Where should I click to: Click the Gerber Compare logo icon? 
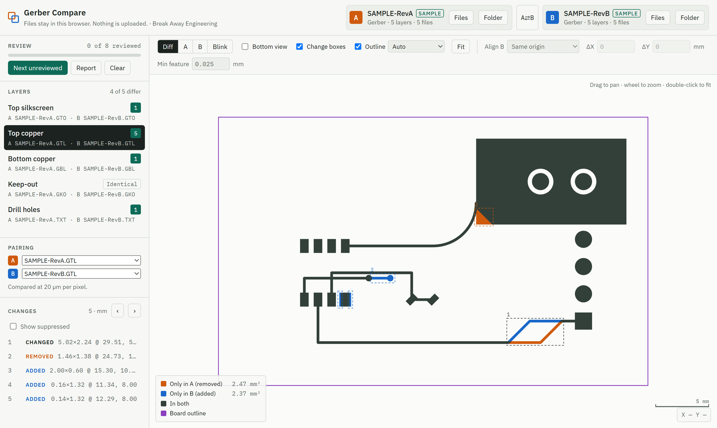tap(13, 17)
